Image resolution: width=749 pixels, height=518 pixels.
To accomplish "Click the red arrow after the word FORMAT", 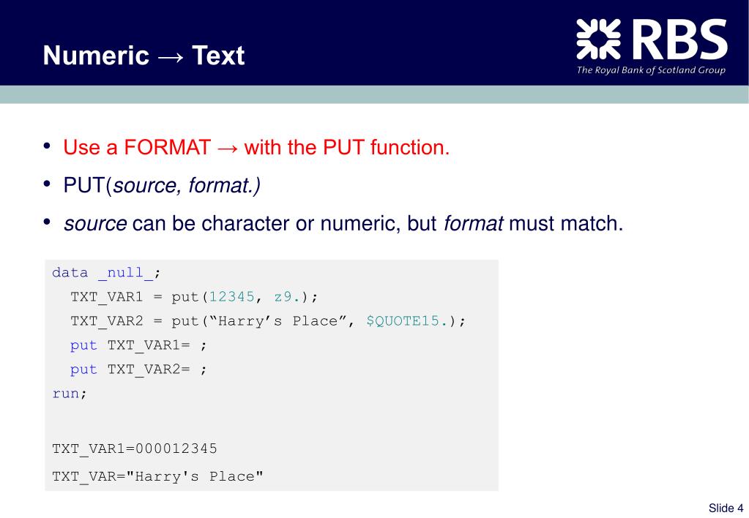I will point(228,149).
